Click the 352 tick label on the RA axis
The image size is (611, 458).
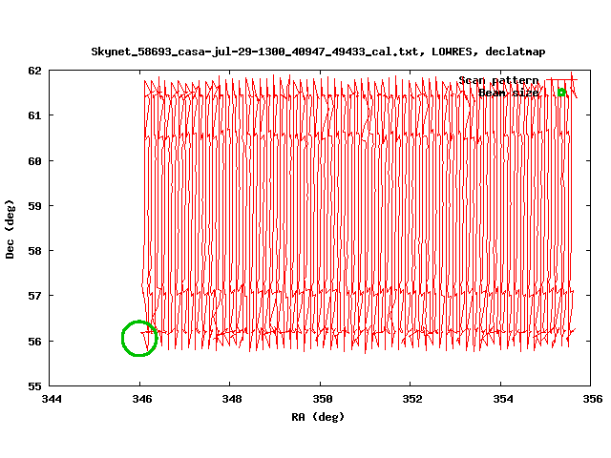coord(412,400)
